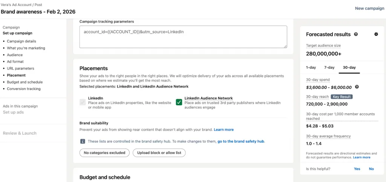Click the disabled LinkedIn placement checkbox

click(x=83, y=102)
